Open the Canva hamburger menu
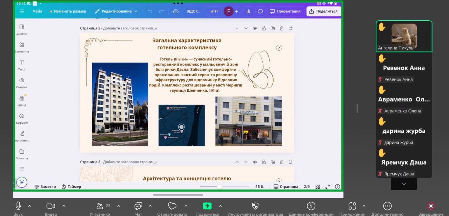 [x=22, y=11]
